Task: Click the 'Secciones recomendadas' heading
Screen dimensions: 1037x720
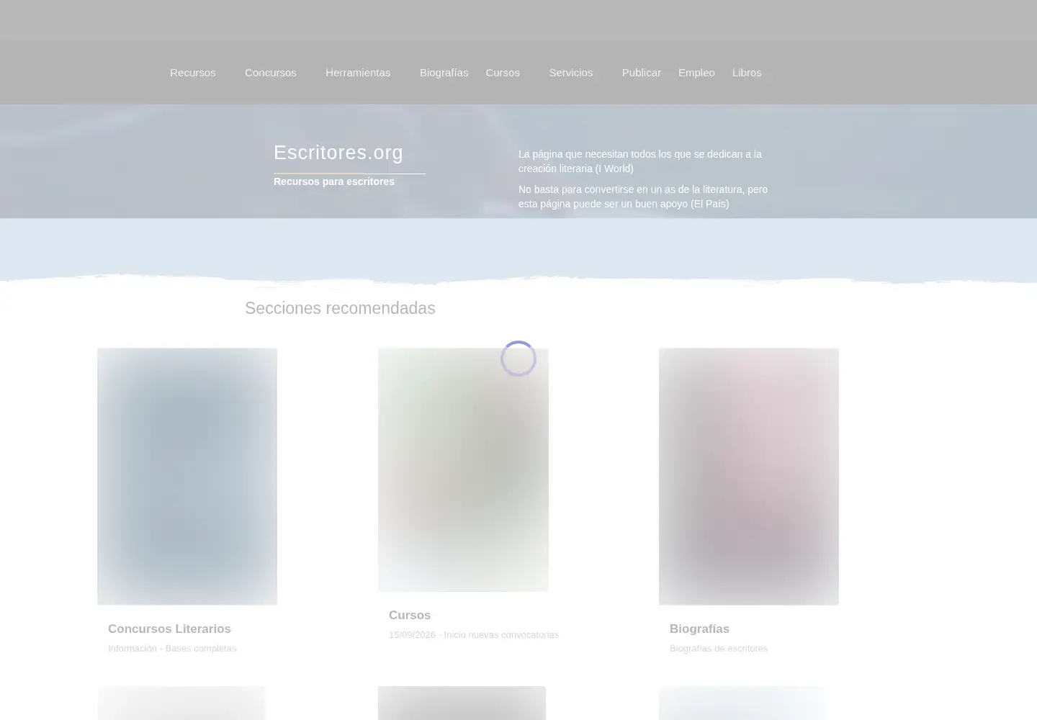Action: [x=340, y=308]
